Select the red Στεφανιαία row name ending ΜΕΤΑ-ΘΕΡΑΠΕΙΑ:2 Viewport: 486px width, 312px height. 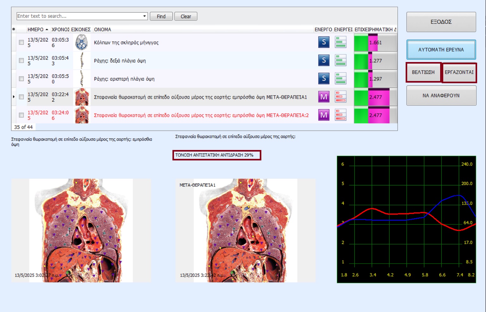coord(201,115)
